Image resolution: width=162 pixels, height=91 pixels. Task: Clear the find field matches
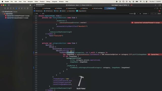coord(135,14)
